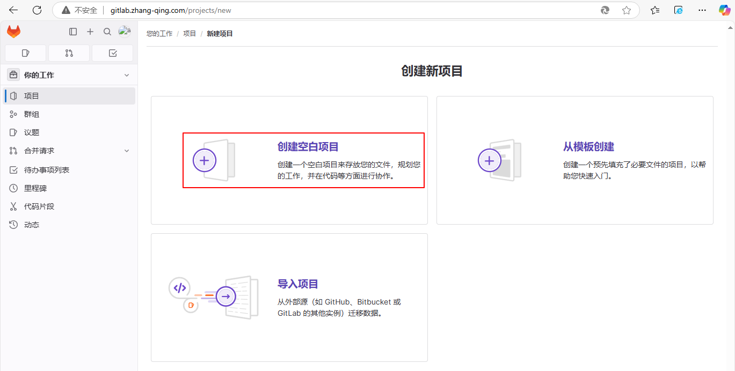This screenshot has width=735, height=371.
Task: Open assigned issues shortcut button
Action: [x=25, y=53]
